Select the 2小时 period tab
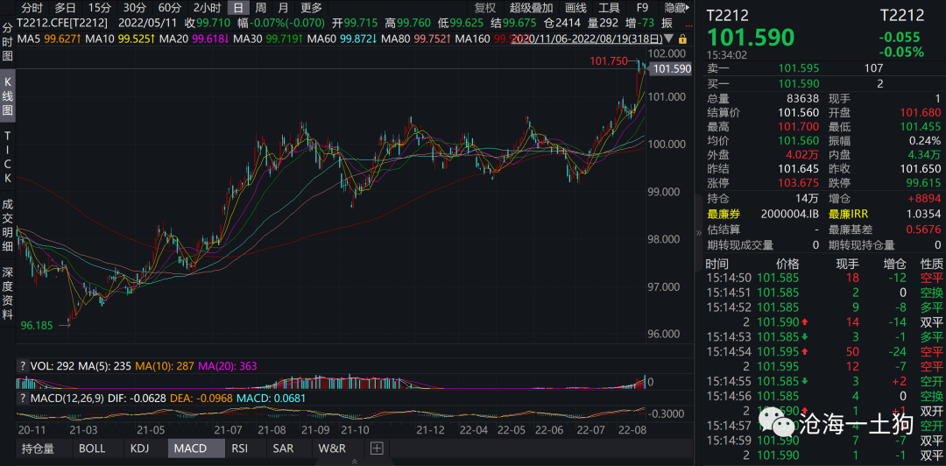946x466 pixels. [207, 8]
